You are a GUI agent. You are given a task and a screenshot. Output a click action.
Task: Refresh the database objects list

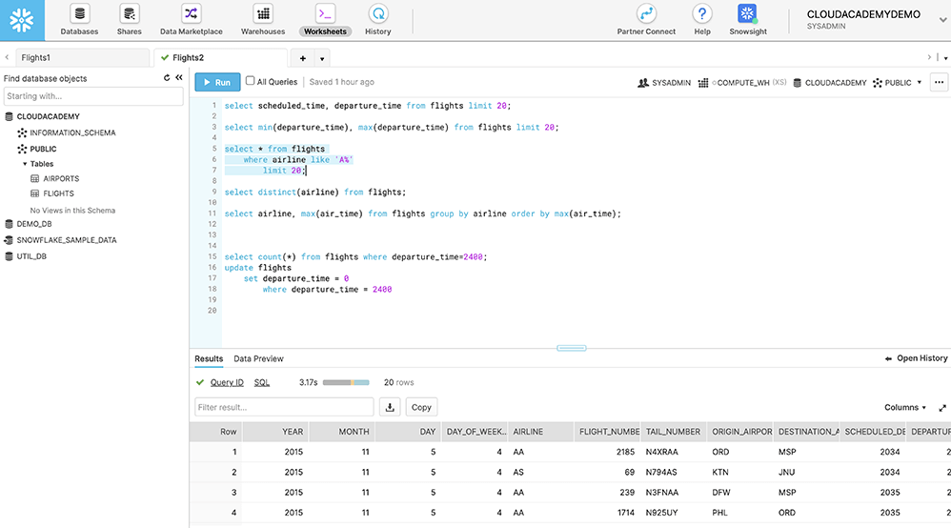(x=167, y=78)
